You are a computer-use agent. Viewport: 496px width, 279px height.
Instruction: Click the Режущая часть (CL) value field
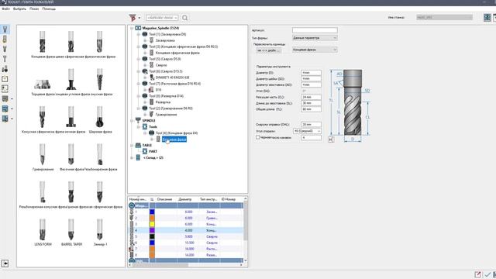pos(311,97)
